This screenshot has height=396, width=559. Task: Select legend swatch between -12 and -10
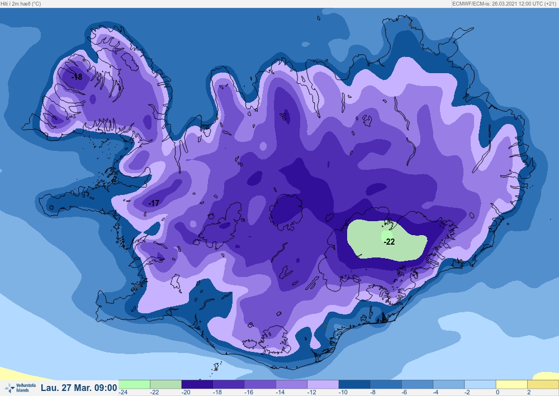point(323,384)
